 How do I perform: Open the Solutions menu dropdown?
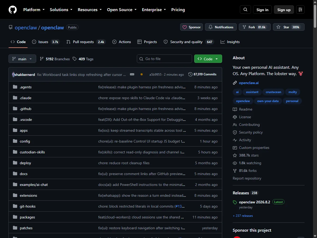(x=61, y=10)
